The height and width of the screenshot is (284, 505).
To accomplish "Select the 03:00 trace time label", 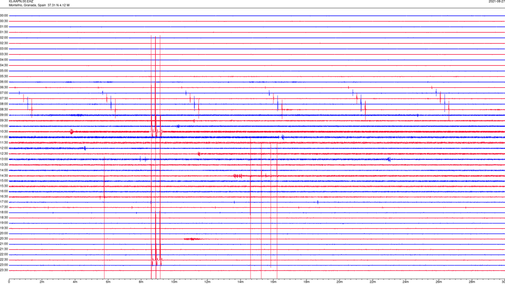I will click(4, 48).
